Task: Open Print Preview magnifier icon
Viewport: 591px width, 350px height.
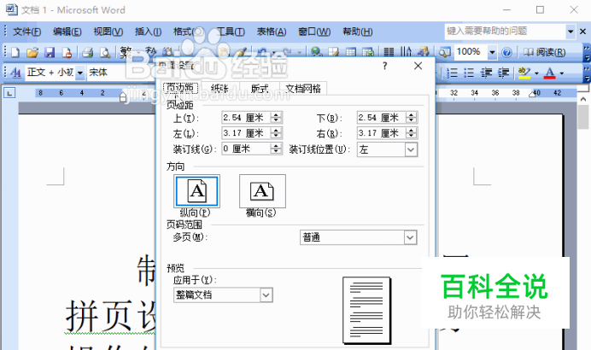Action: pos(105,52)
